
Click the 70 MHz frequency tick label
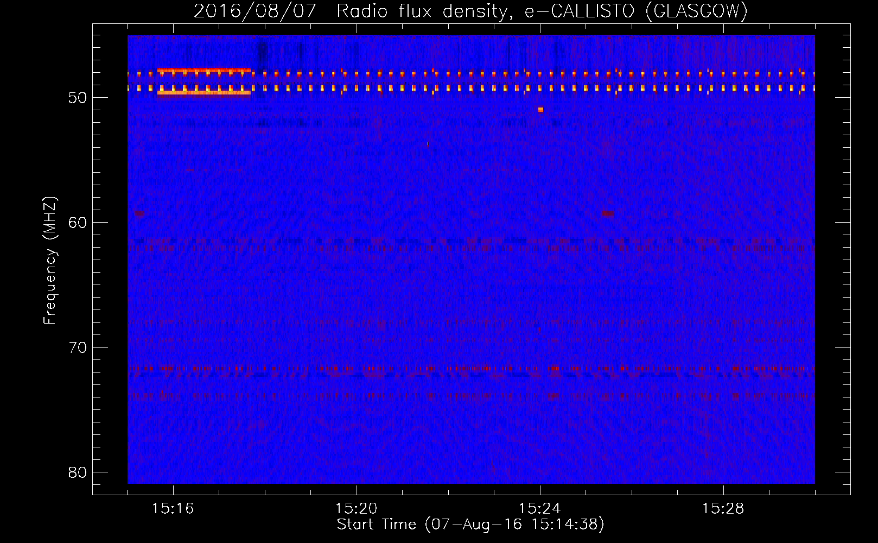tap(78, 348)
